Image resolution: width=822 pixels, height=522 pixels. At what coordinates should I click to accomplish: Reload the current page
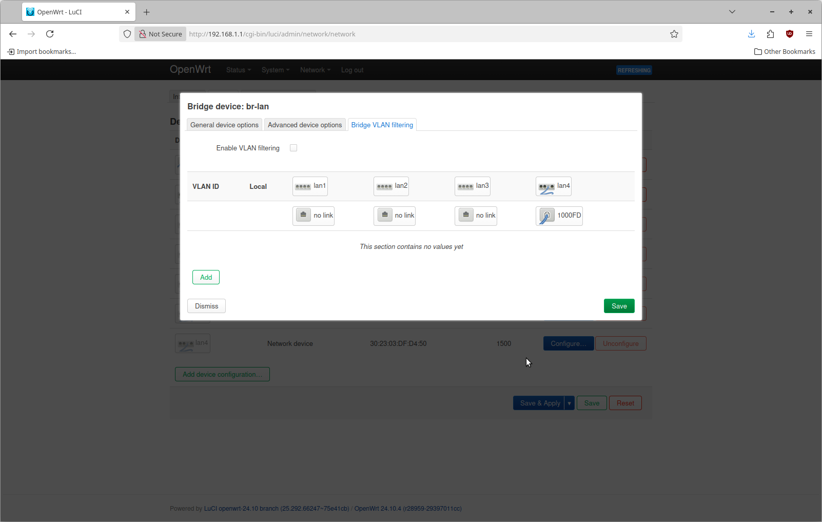[50, 34]
